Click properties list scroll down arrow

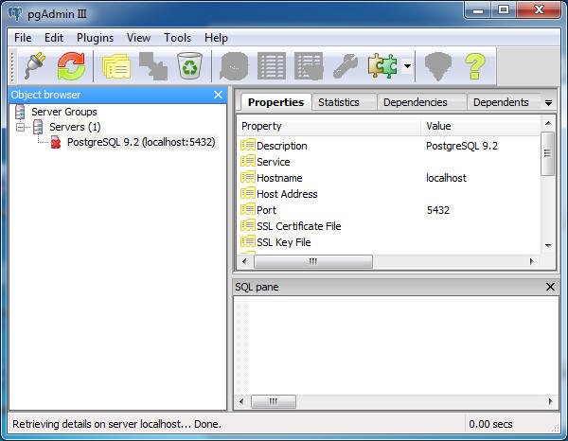(x=548, y=246)
